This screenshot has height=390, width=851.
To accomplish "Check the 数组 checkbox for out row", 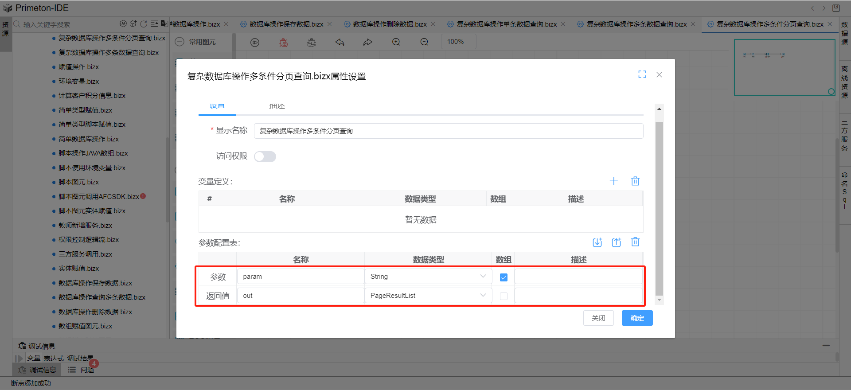I will [x=504, y=296].
